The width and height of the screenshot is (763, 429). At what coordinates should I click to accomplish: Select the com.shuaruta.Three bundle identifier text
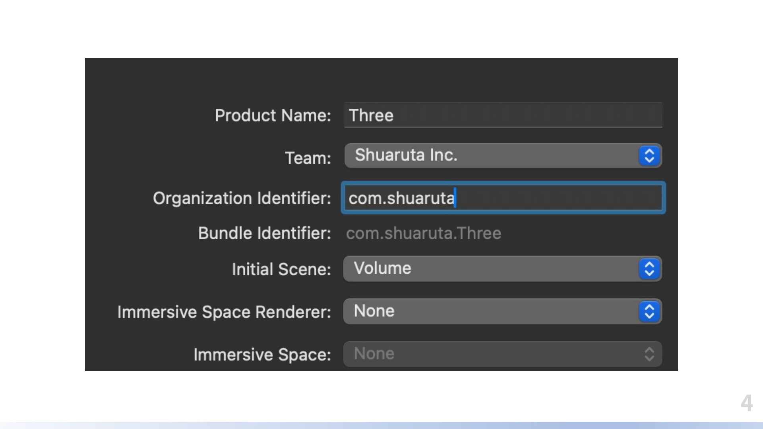click(424, 233)
